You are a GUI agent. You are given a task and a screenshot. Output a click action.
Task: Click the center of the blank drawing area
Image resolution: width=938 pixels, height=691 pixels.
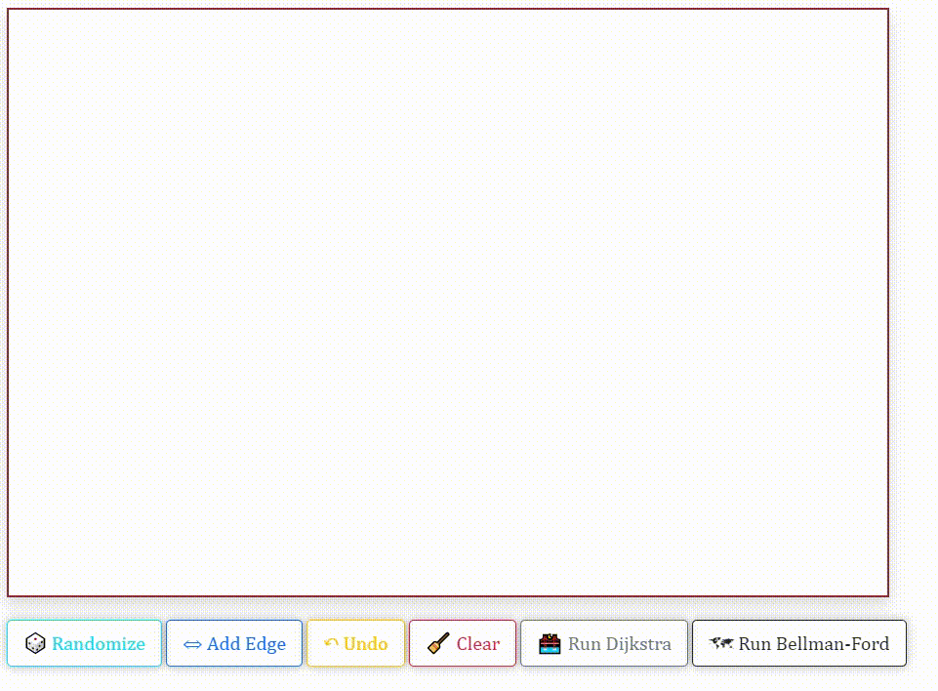click(x=448, y=303)
